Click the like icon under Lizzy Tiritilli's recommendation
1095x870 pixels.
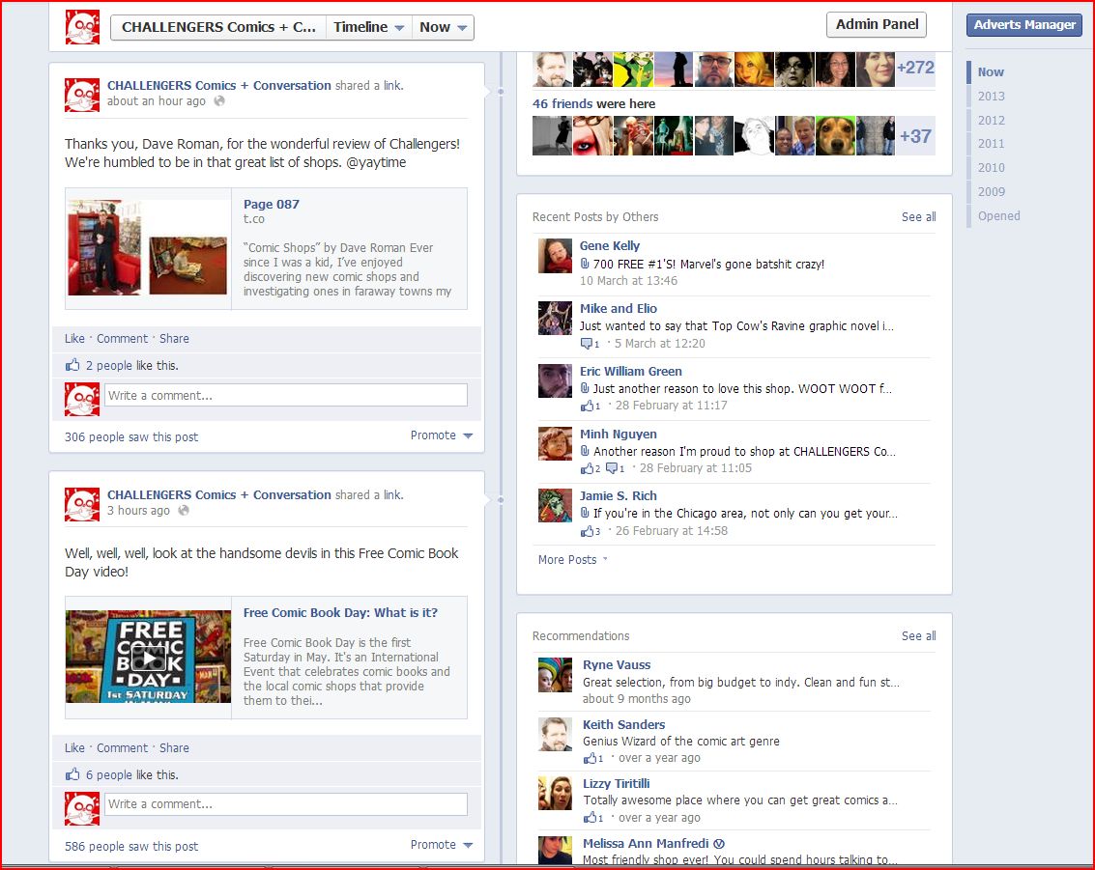click(591, 818)
